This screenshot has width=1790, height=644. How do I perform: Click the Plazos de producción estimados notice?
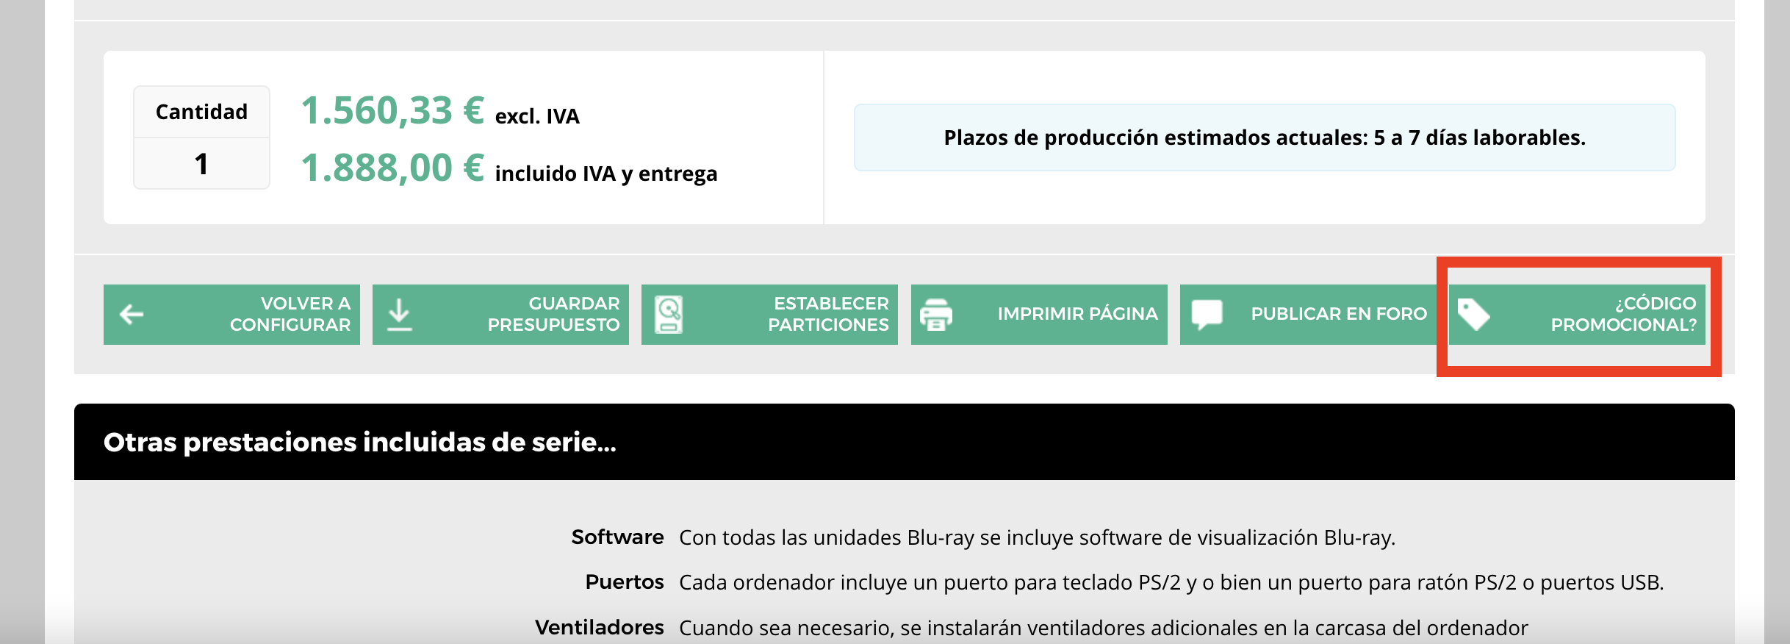pyautogui.click(x=1265, y=137)
